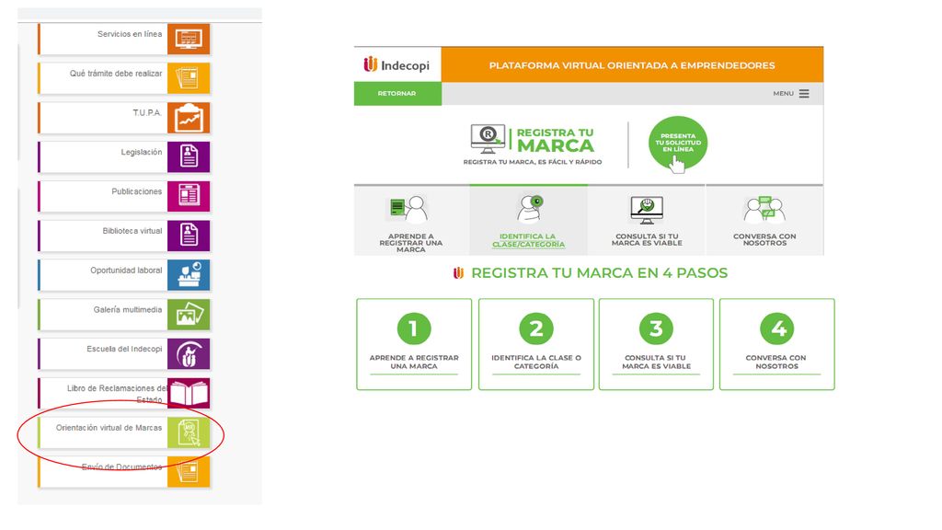Click the Qué trámite debe realizar documents icon
942x530 pixels.
pos(189,78)
